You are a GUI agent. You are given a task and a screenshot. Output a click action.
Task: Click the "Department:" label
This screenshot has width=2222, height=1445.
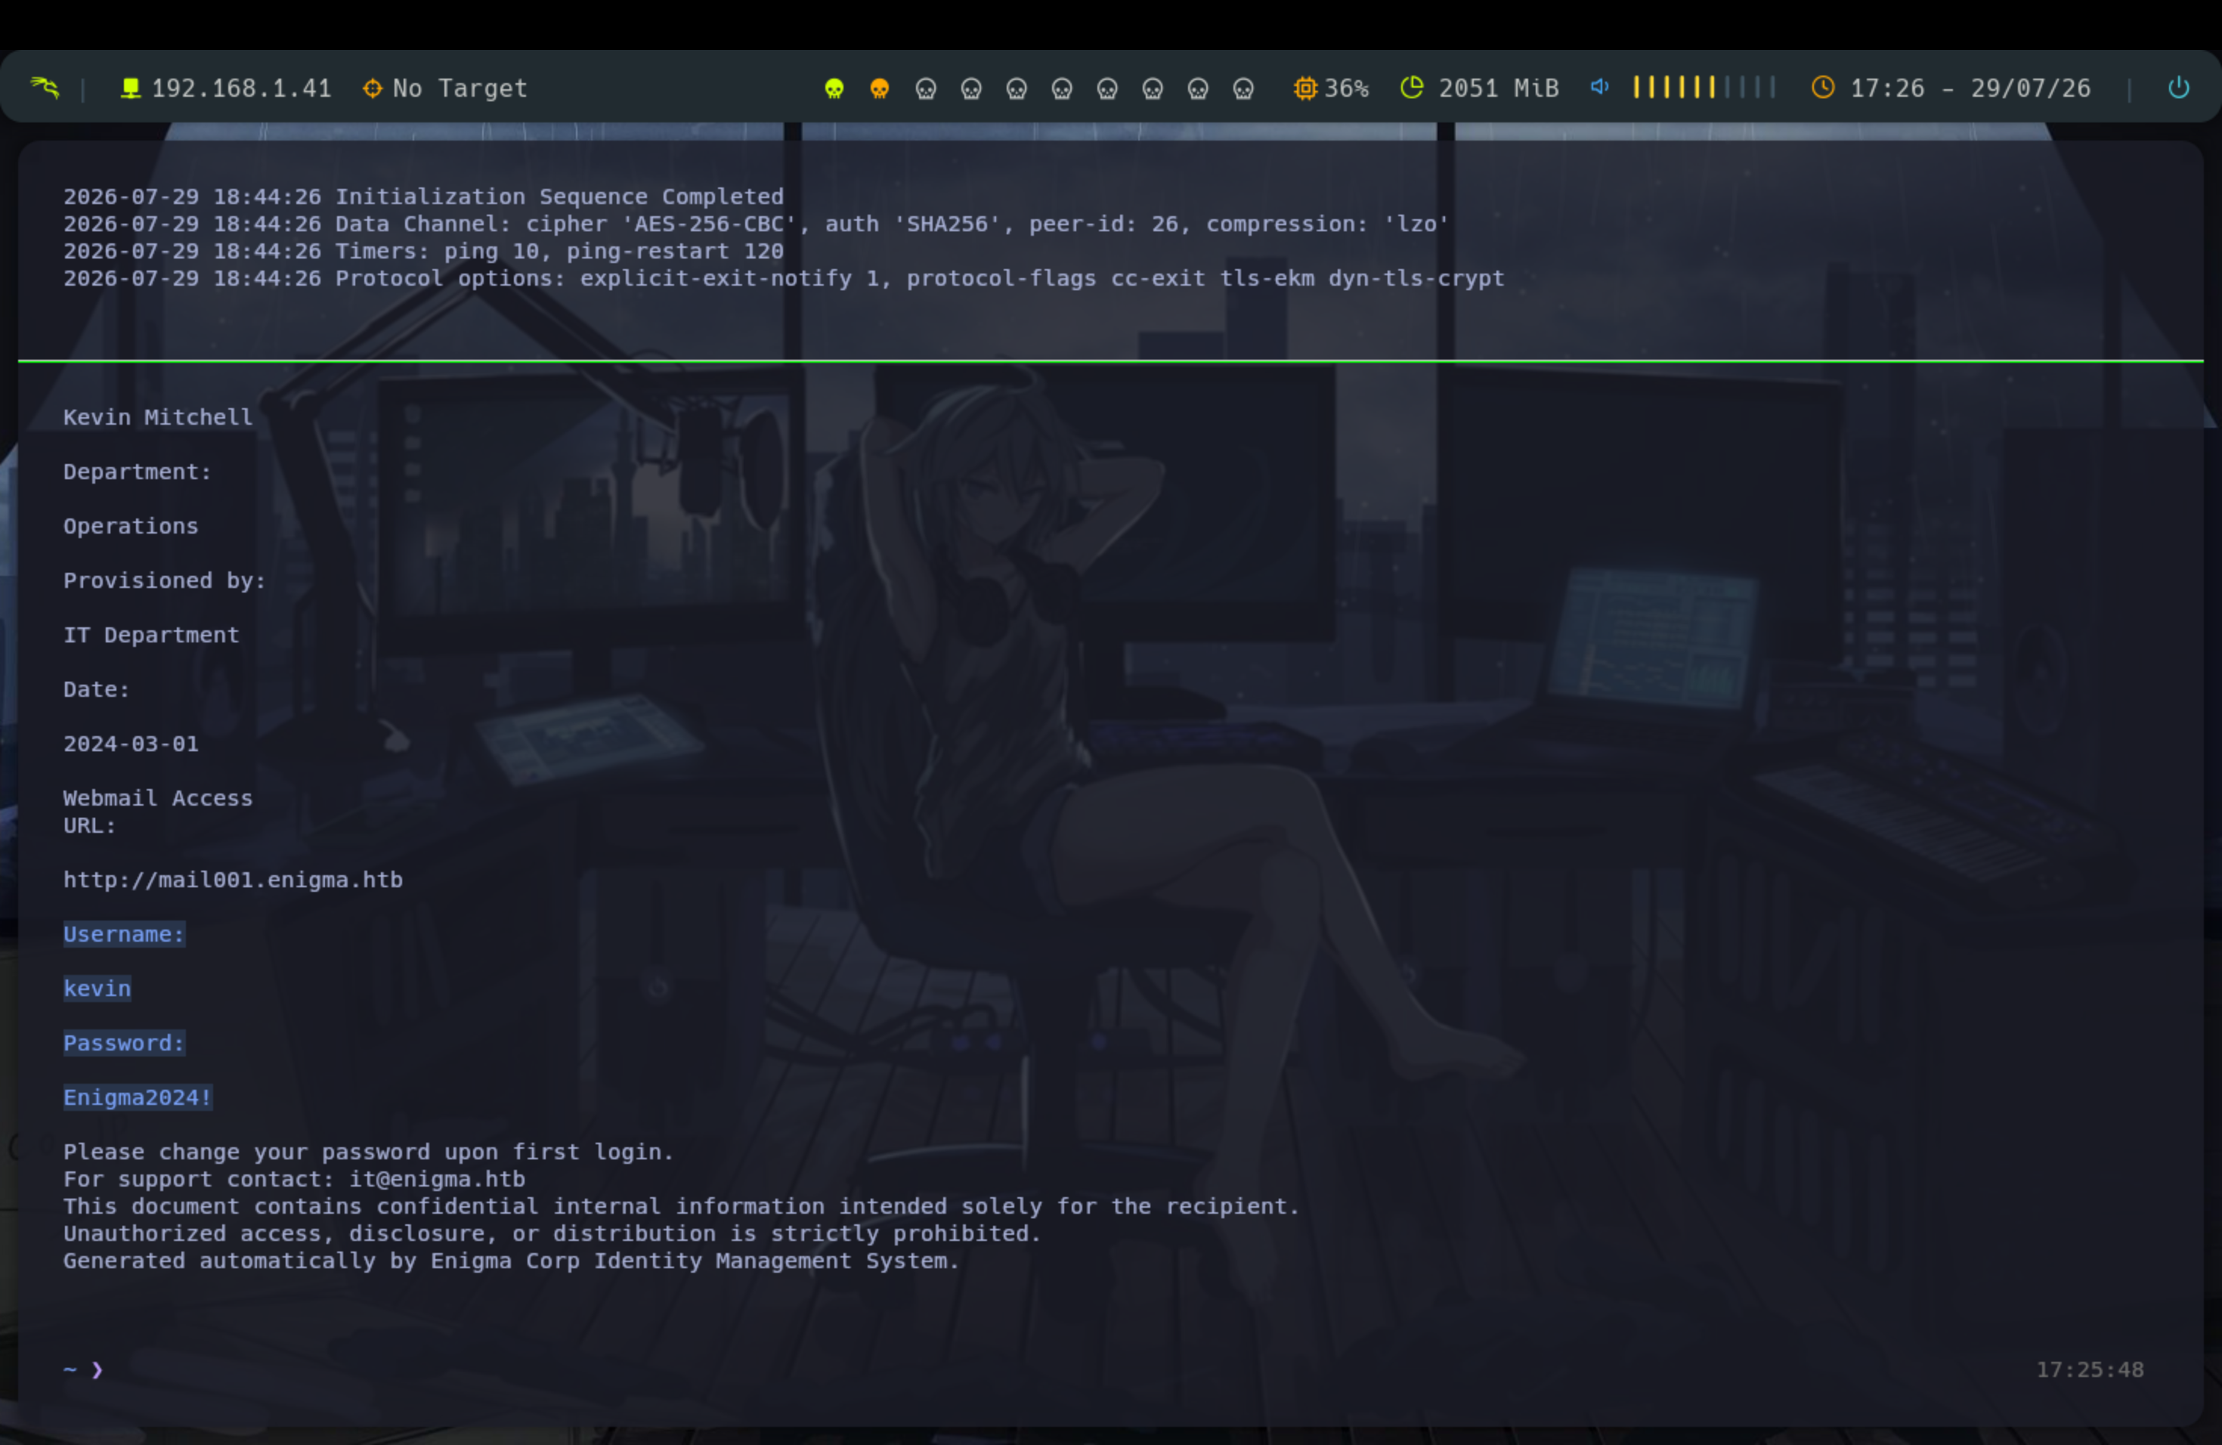click(138, 472)
